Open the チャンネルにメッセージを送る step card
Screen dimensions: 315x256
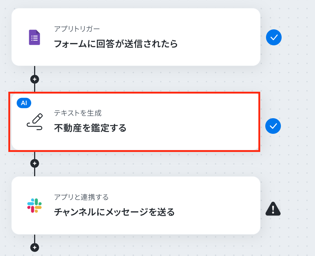point(136,205)
